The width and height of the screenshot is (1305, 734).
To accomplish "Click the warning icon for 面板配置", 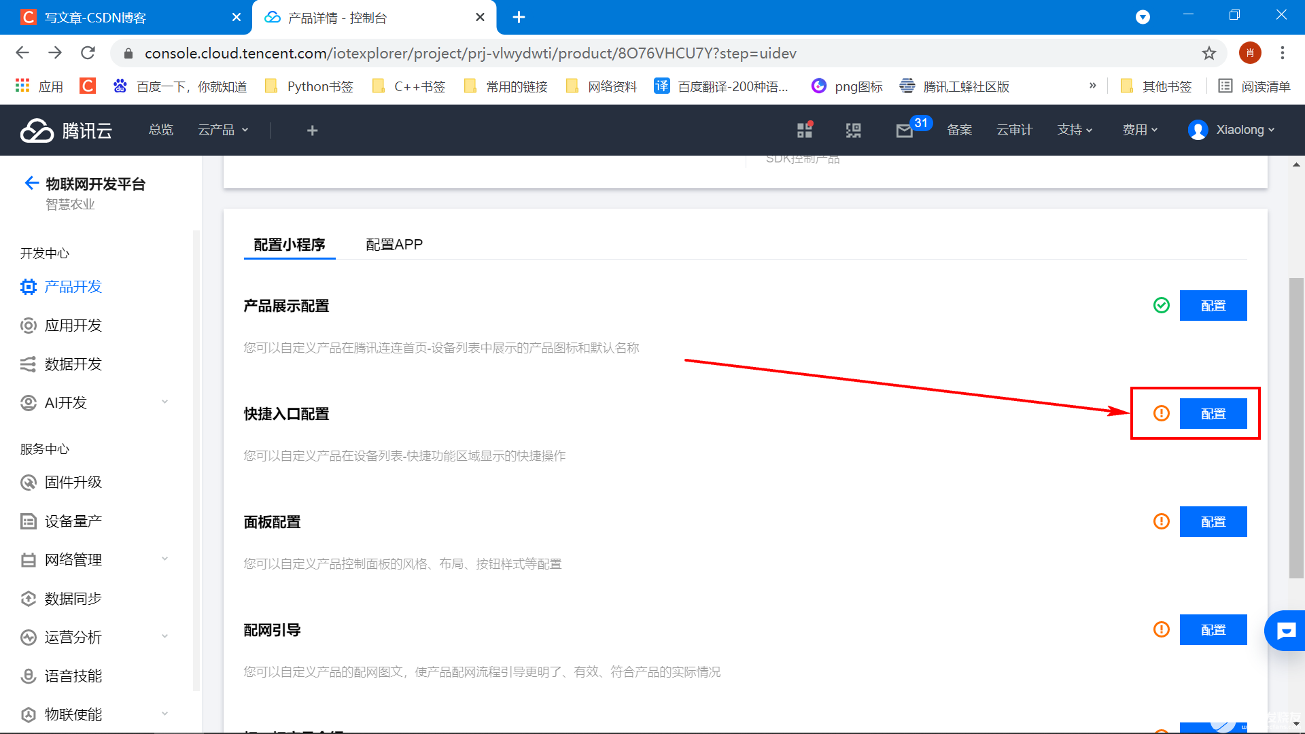I will click(1162, 521).
